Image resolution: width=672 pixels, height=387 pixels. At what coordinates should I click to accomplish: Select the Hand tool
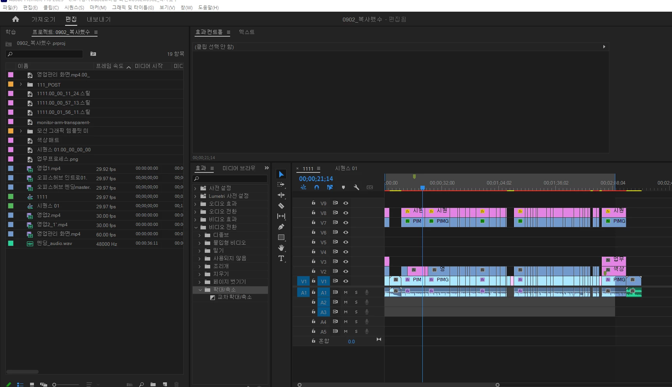[x=281, y=248]
